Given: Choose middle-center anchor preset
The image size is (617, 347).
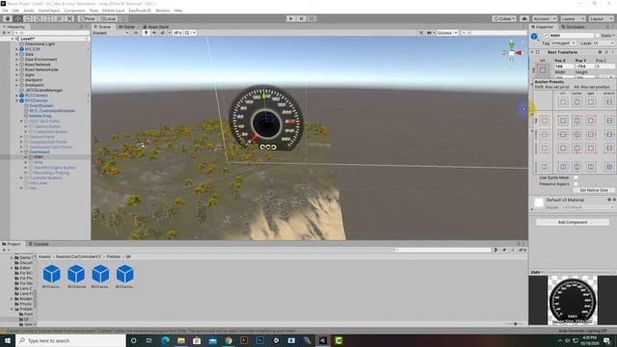Looking at the screenshot, I should tap(577, 135).
